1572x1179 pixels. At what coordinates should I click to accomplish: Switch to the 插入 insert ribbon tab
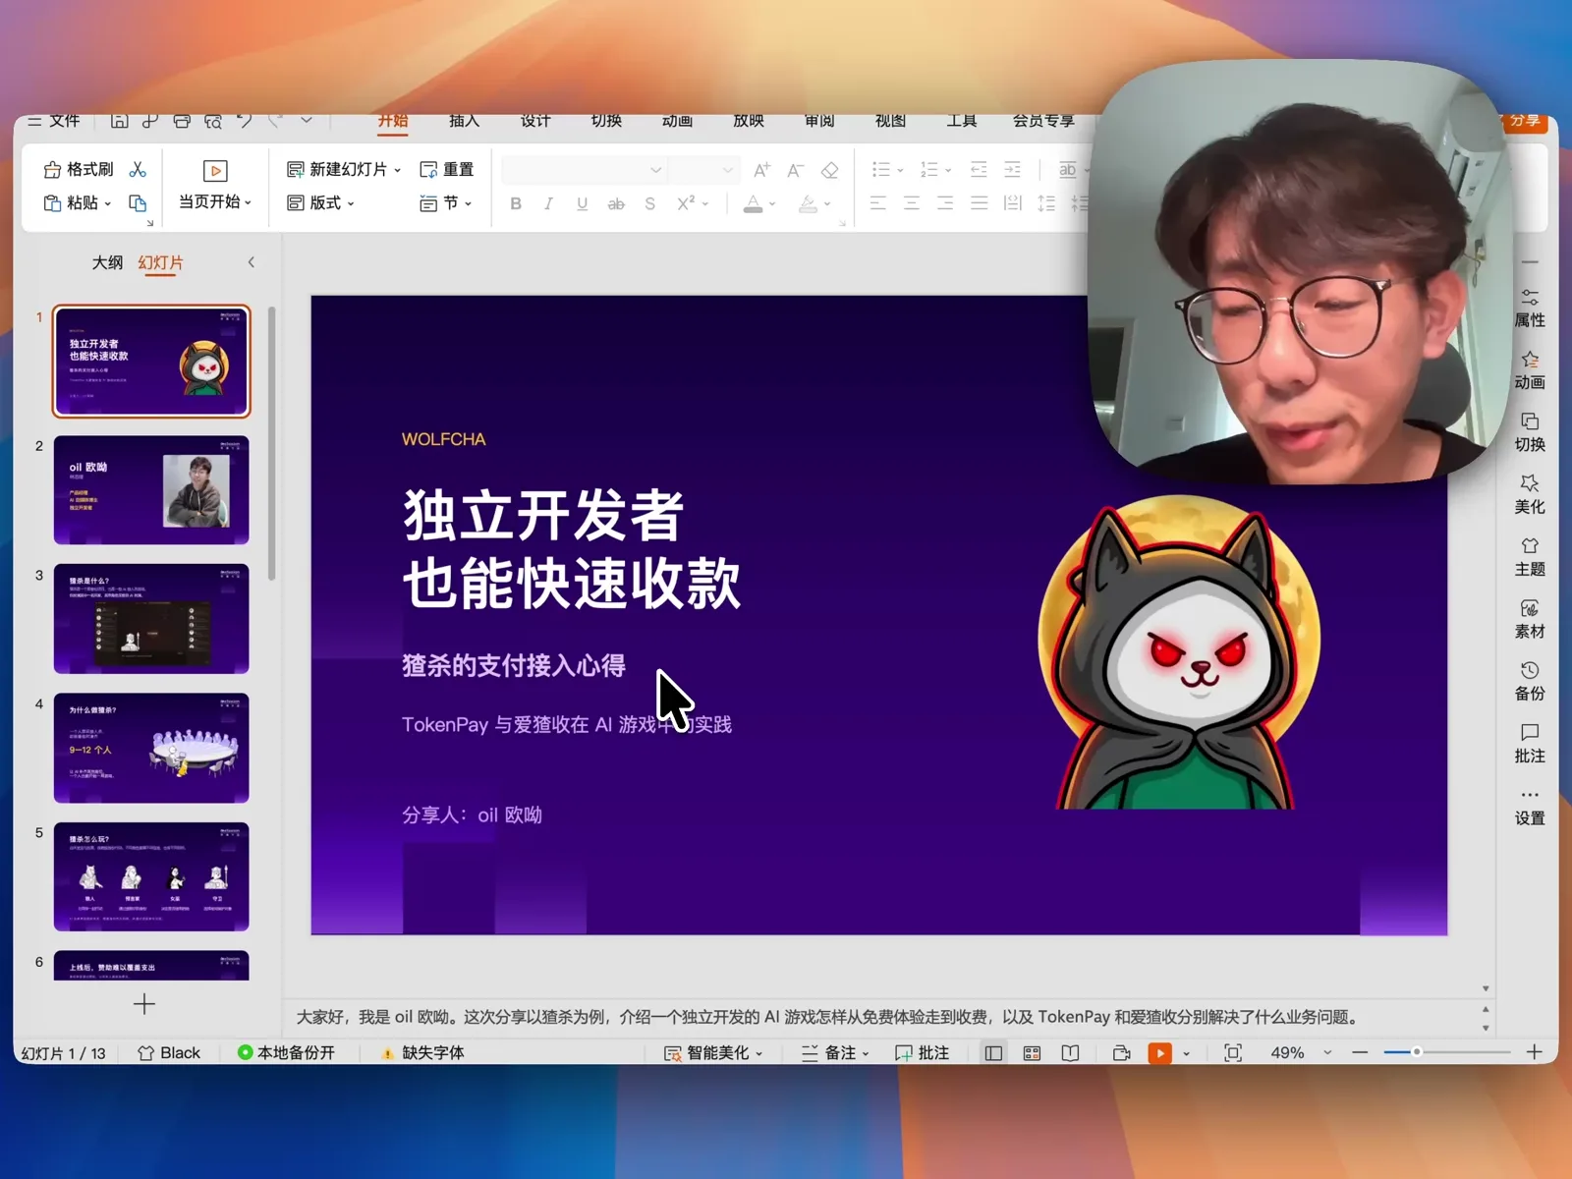point(465,121)
